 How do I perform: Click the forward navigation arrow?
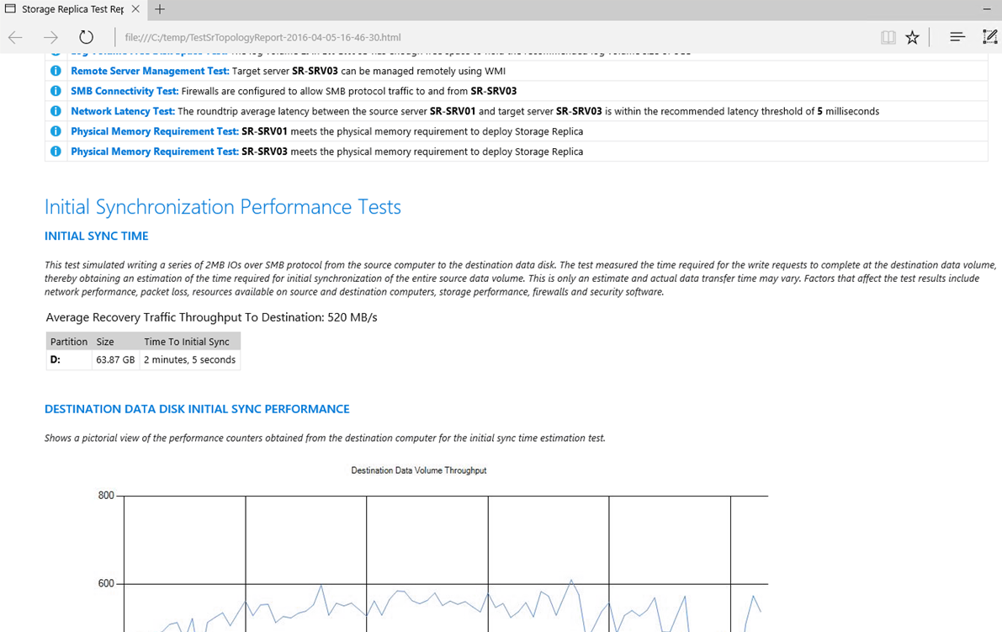pos(50,37)
